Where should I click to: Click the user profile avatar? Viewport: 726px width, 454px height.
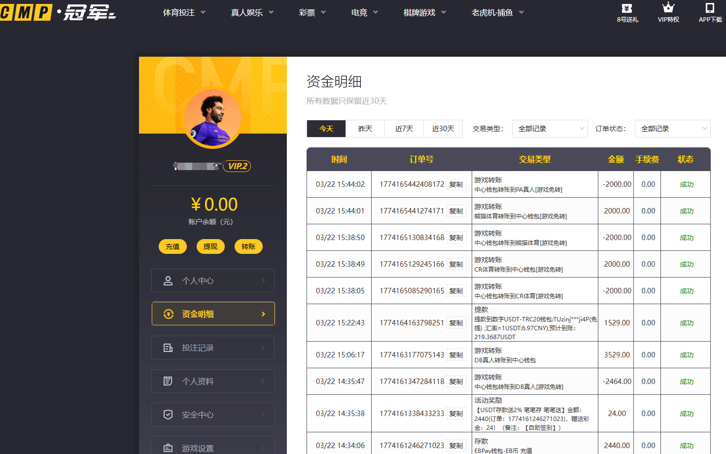213,119
